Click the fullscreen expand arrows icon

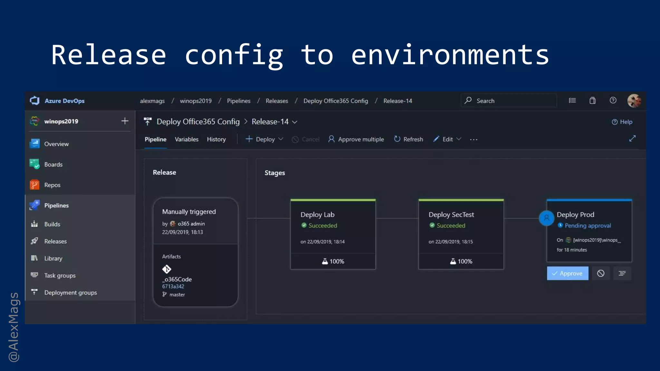(x=632, y=138)
